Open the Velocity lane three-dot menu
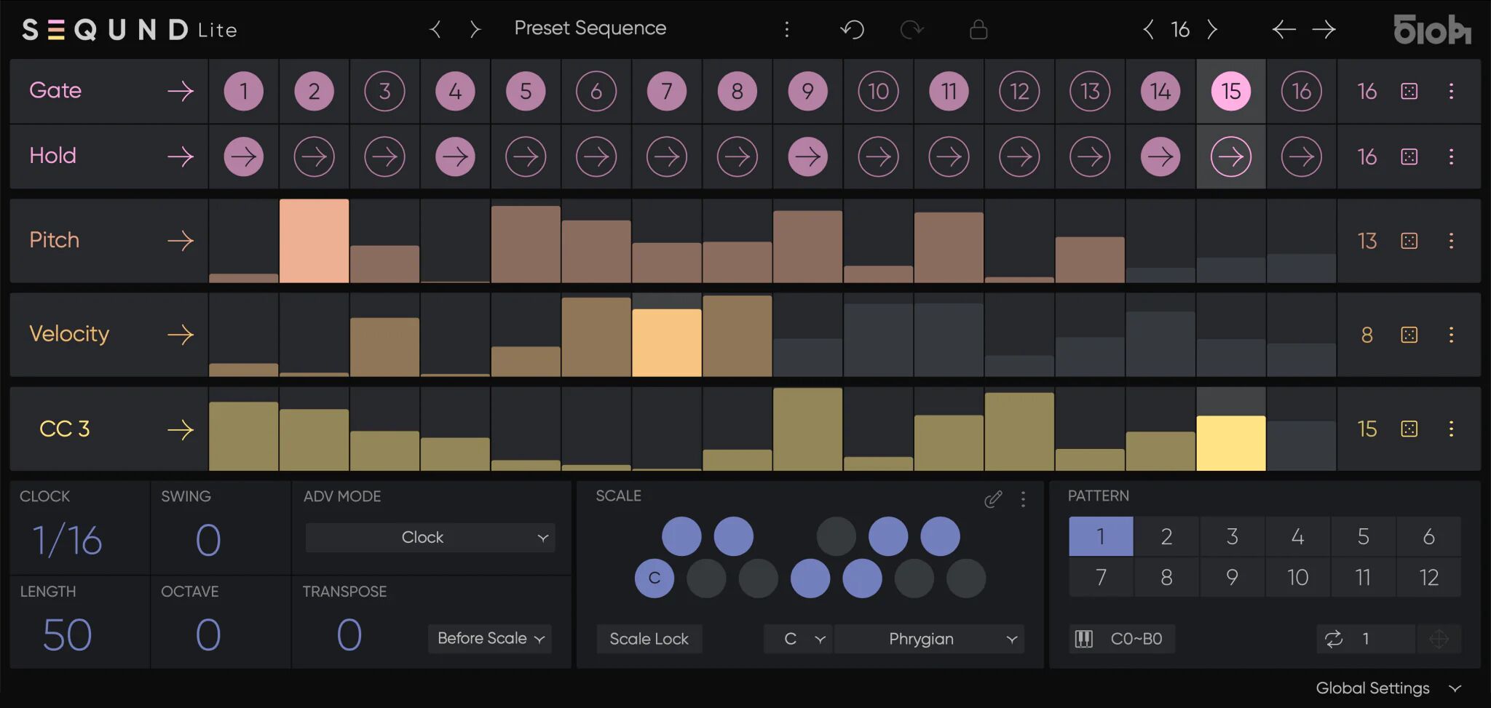 coord(1451,335)
